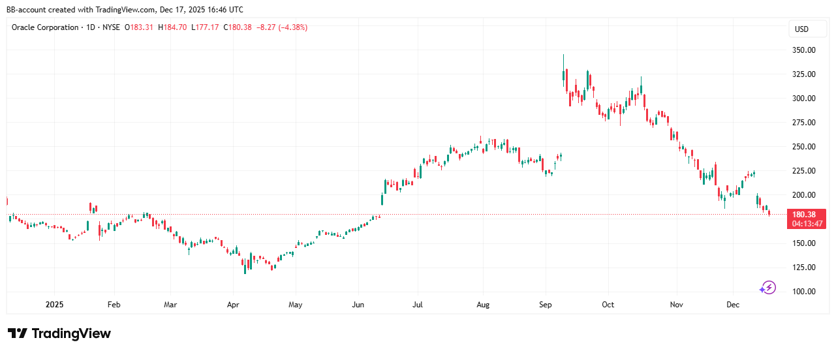This screenshot has height=353, width=836.
Task: Select the Apr marker on time axis
Action: pyautogui.click(x=234, y=304)
